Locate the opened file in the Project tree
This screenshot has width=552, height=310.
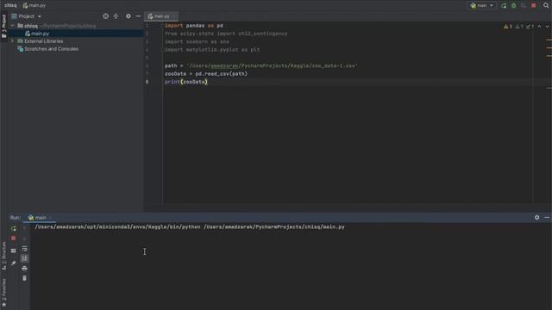click(105, 16)
